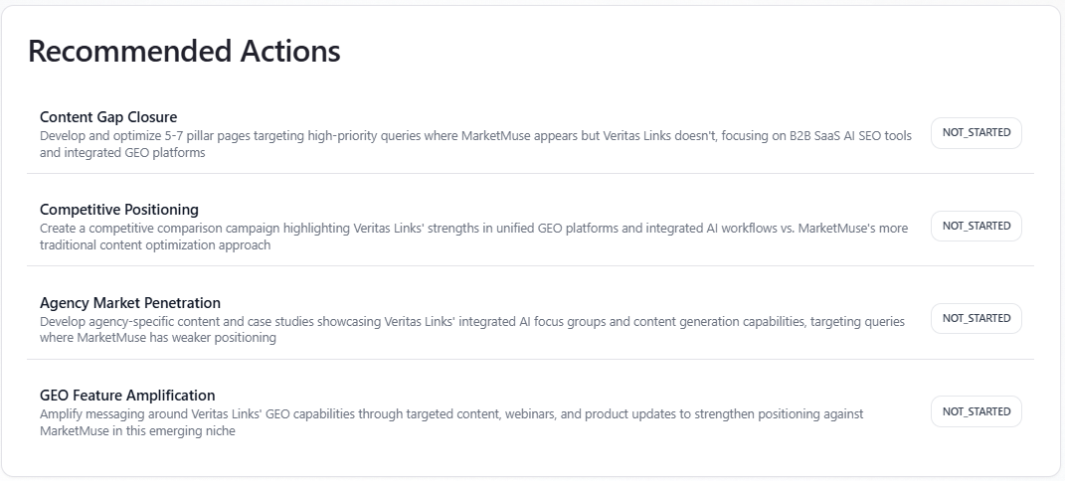
Task: Click the text "traditional content optimization approach"
Action: coord(155,245)
